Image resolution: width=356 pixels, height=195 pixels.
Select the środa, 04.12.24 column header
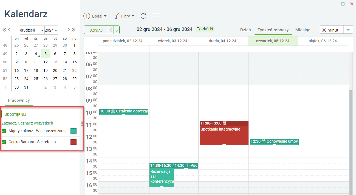222,41
